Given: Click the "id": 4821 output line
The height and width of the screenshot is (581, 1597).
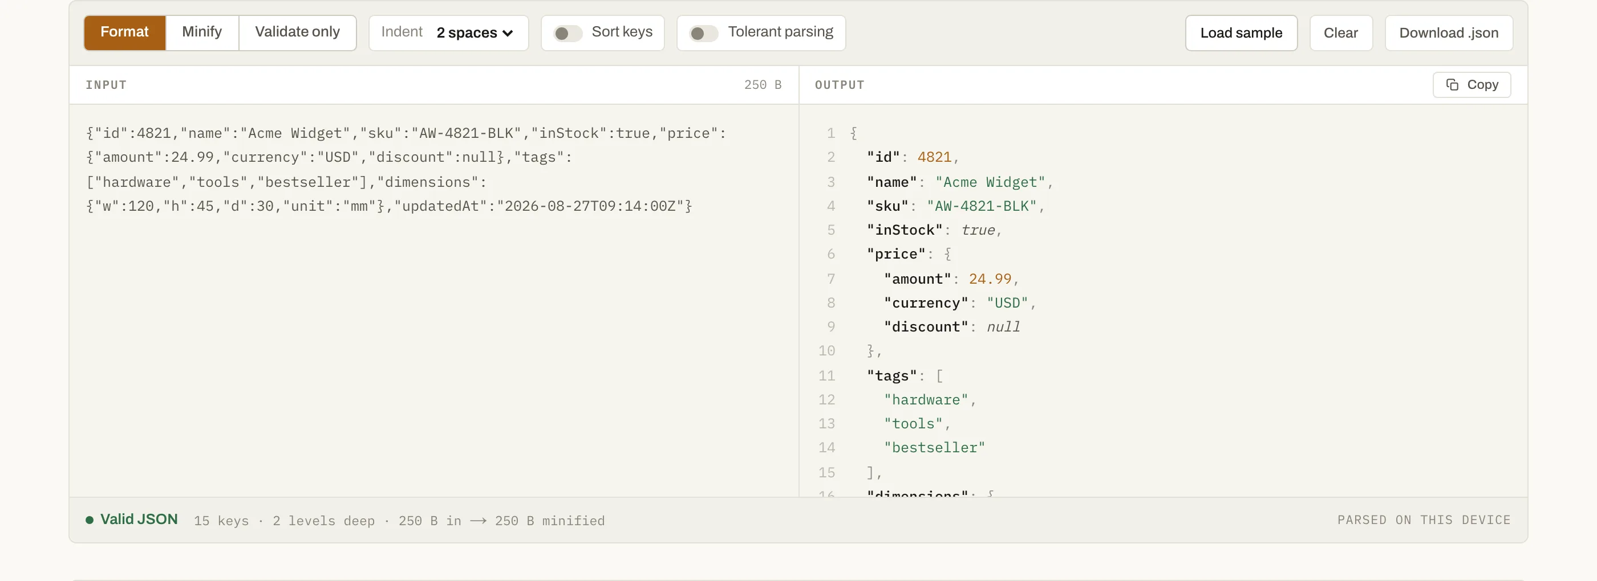Looking at the screenshot, I should click(x=913, y=157).
